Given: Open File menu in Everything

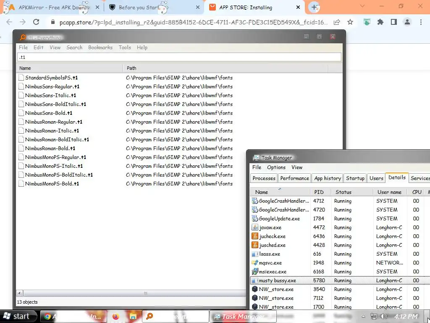Looking at the screenshot, I should coord(24,48).
